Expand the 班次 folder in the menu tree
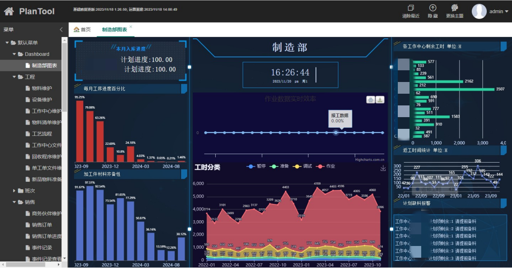512x268 pixels. (x=14, y=191)
